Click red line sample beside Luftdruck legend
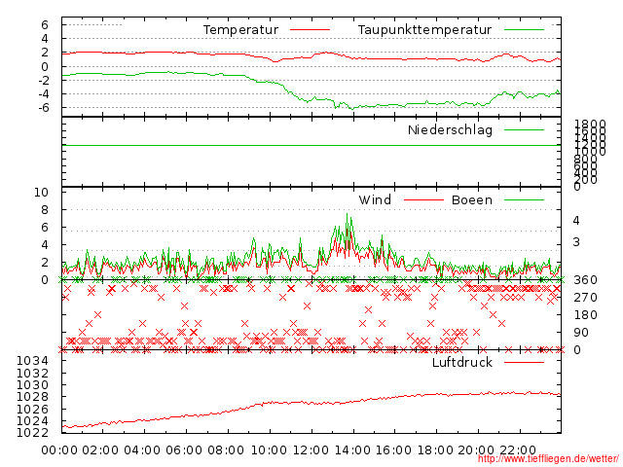Viewport: 623px width, 467px height. click(524, 362)
